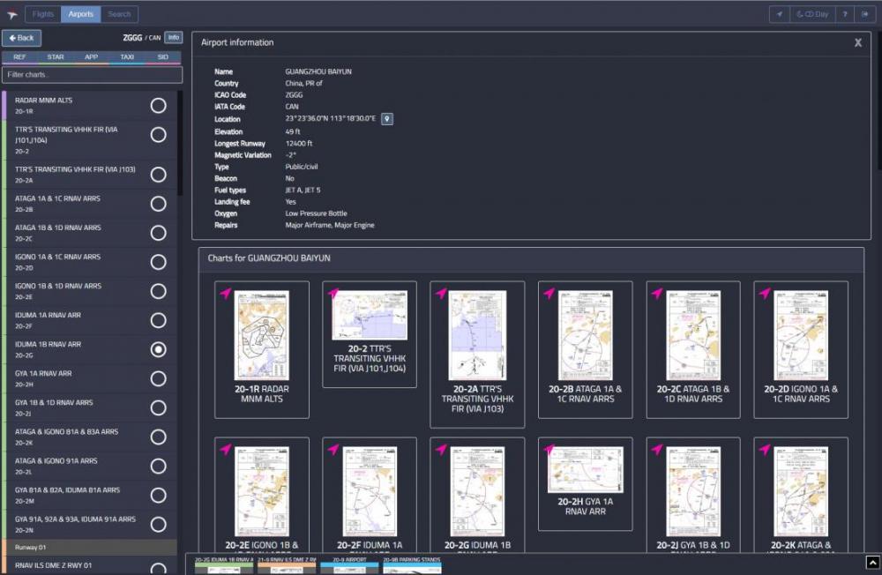The width and height of the screenshot is (882, 575).
Task: Open the help question mark button
Action: [845, 14]
